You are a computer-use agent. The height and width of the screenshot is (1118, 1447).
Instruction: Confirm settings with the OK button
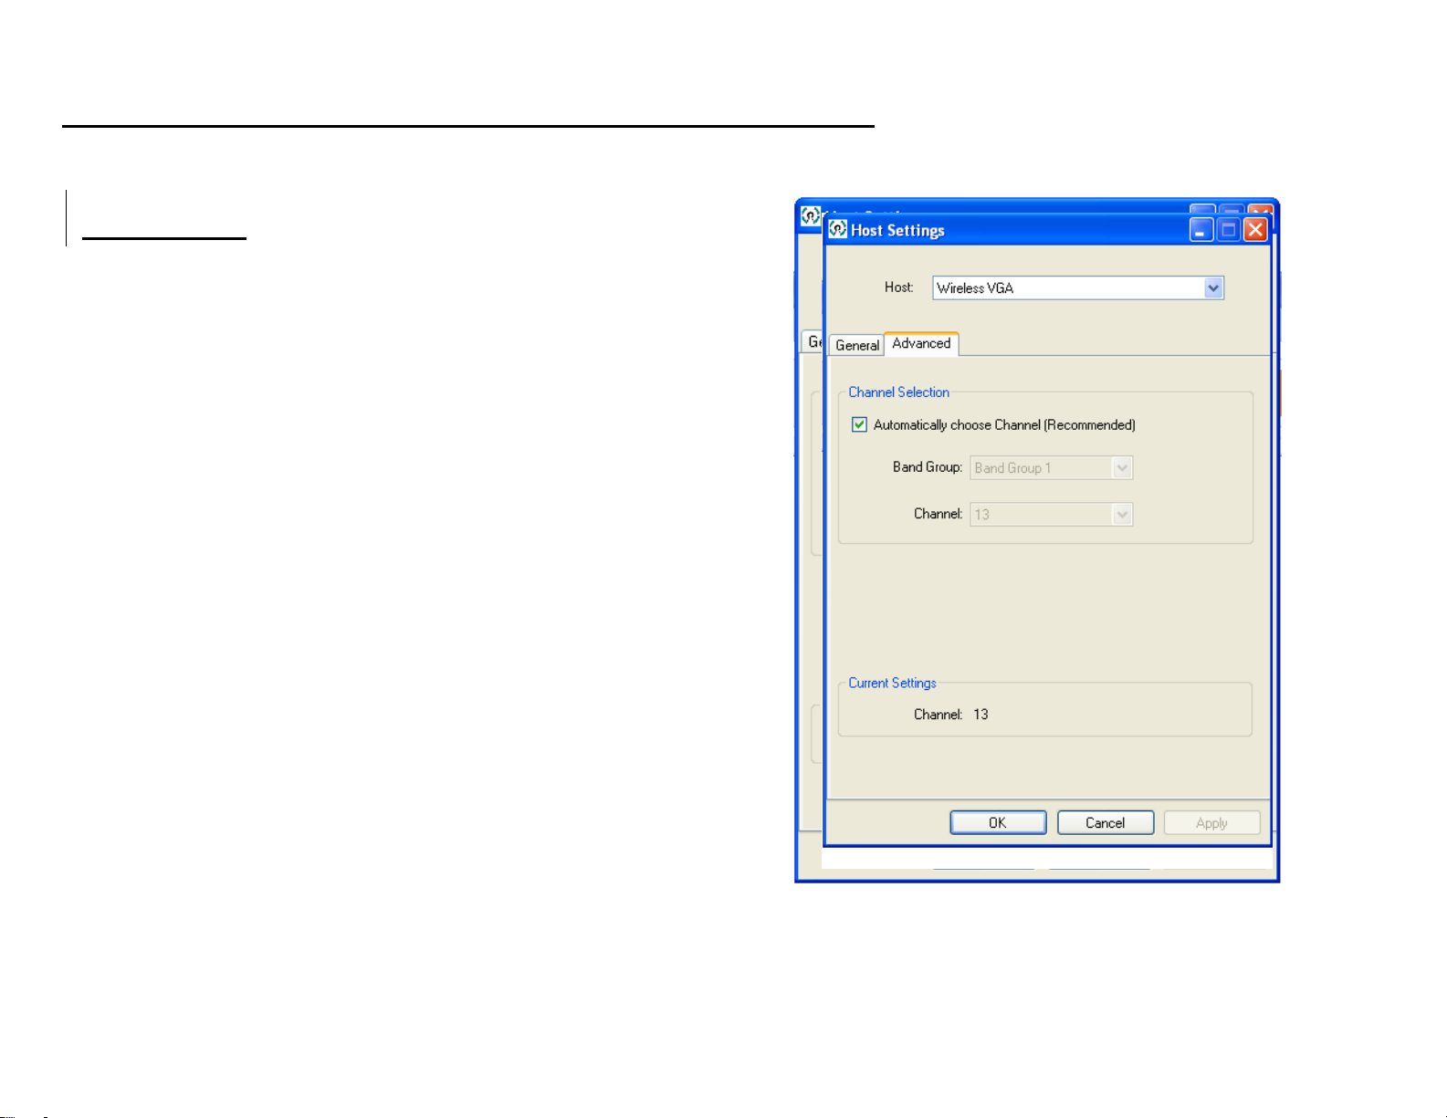[x=998, y=822]
